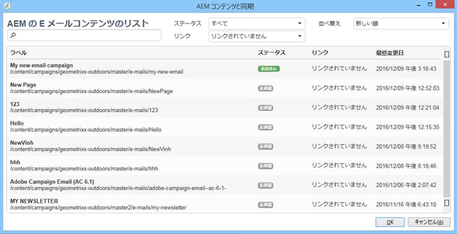Click grey status badge in hhh row
Image resolution: width=457 pixels, height=234 pixels.
point(266,166)
